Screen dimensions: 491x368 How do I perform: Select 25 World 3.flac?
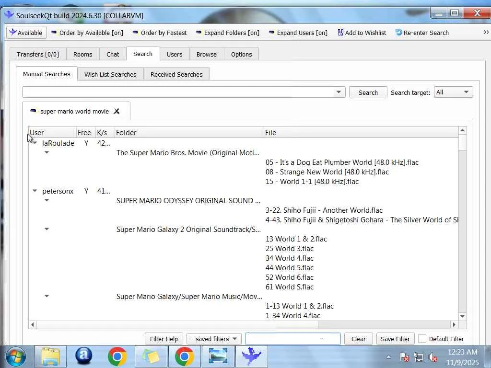pyautogui.click(x=289, y=249)
